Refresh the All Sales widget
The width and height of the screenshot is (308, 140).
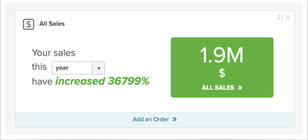(x=280, y=17)
